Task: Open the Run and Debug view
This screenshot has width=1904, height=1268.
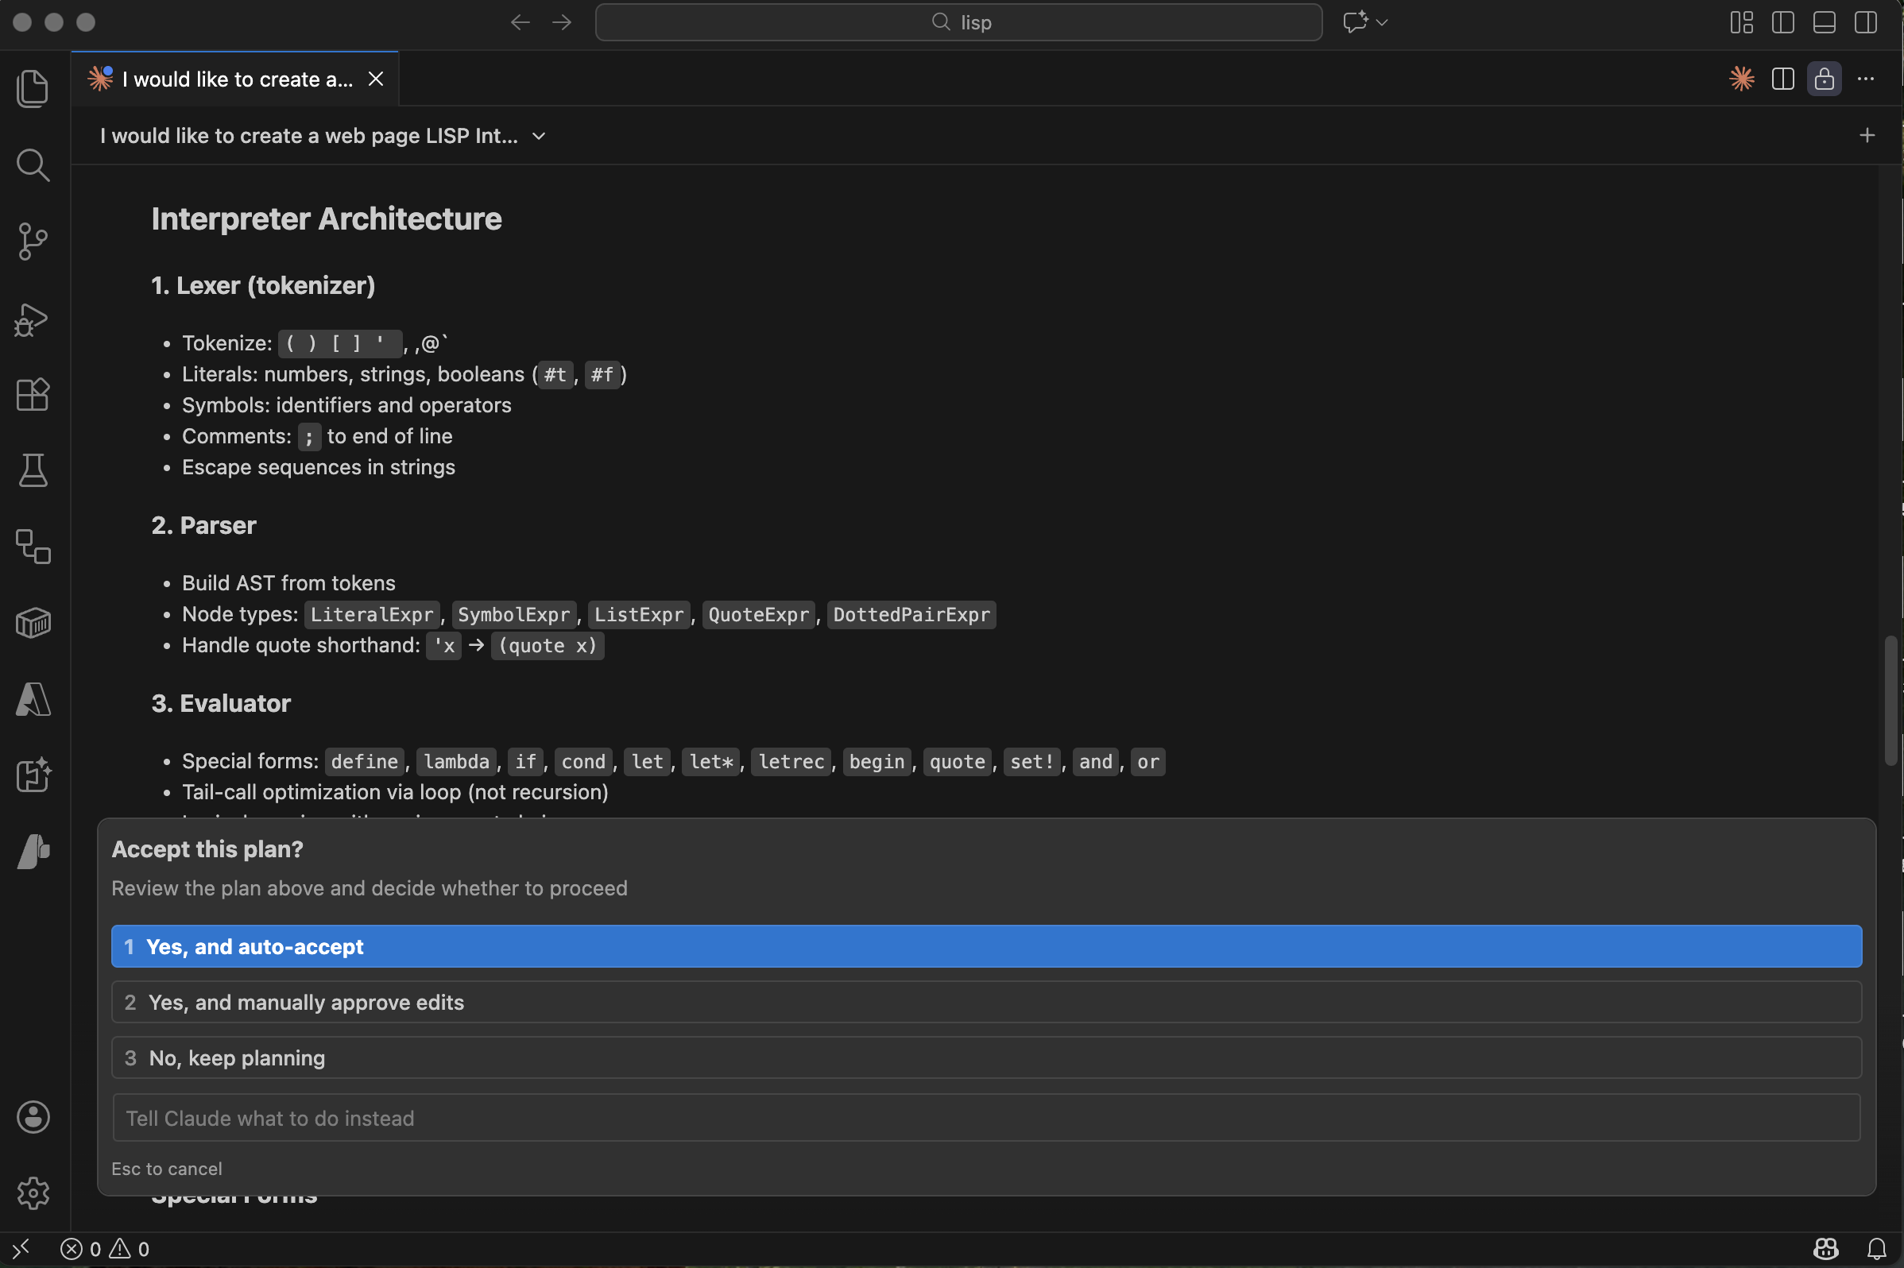Action: 33,319
